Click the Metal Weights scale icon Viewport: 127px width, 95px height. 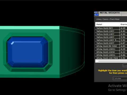[96, 14]
